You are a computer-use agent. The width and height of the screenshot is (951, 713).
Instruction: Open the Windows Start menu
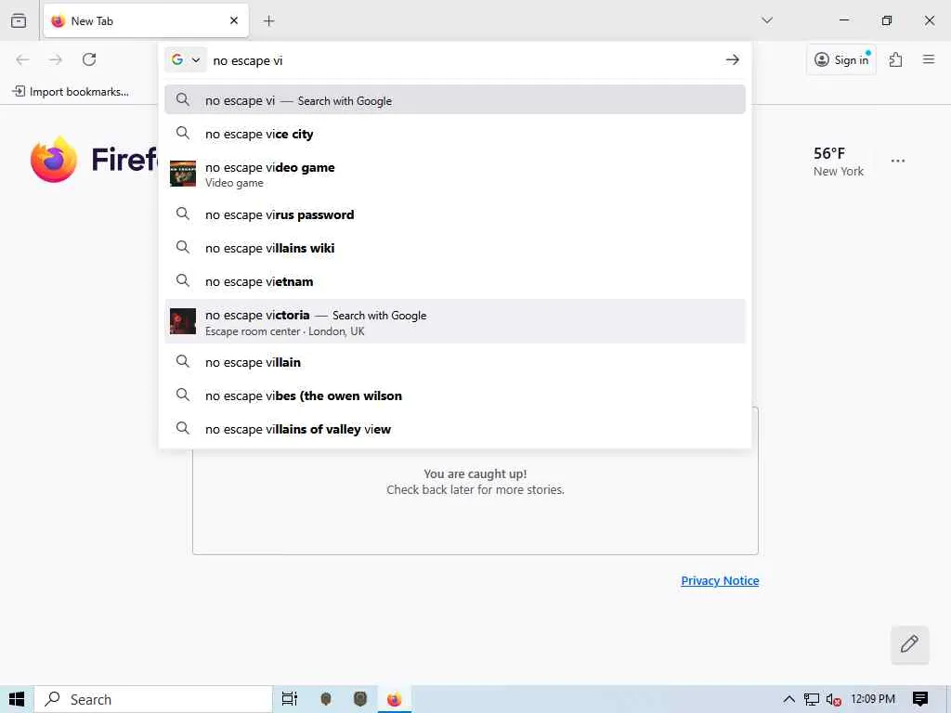(x=17, y=699)
